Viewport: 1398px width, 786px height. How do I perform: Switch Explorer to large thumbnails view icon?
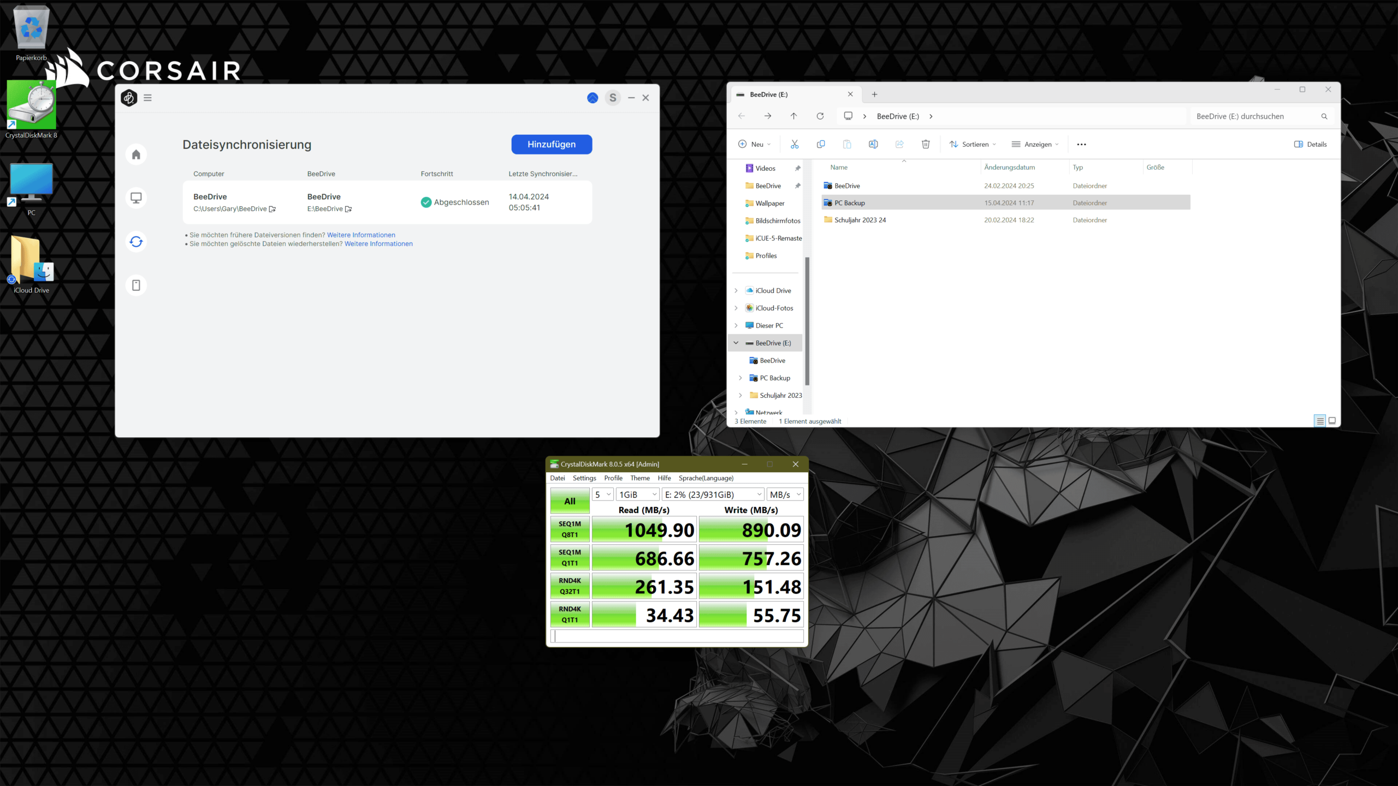pyautogui.click(x=1332, y=421)
